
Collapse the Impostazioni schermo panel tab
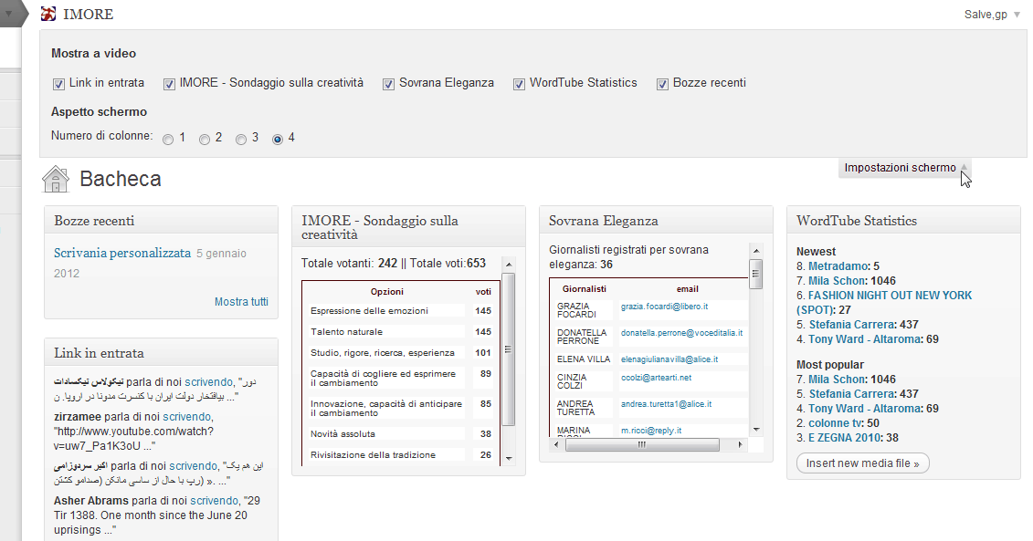click(x=905, y=168)
